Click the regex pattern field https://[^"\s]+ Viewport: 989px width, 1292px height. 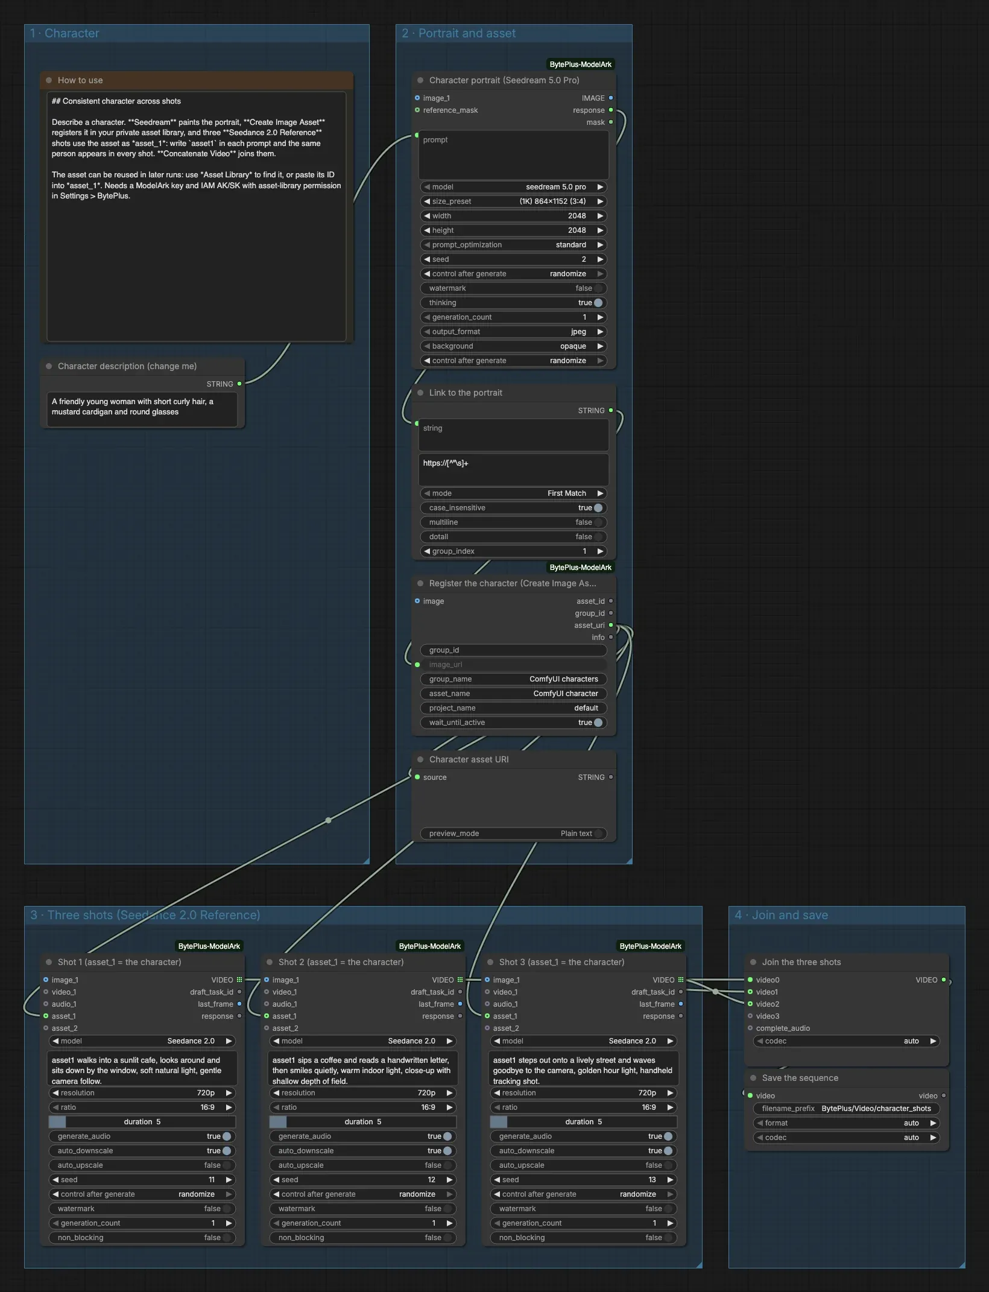click(x=514, y=469)
